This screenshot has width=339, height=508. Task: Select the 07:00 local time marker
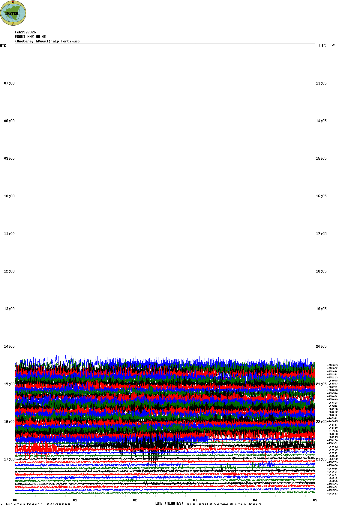[9, 83]
